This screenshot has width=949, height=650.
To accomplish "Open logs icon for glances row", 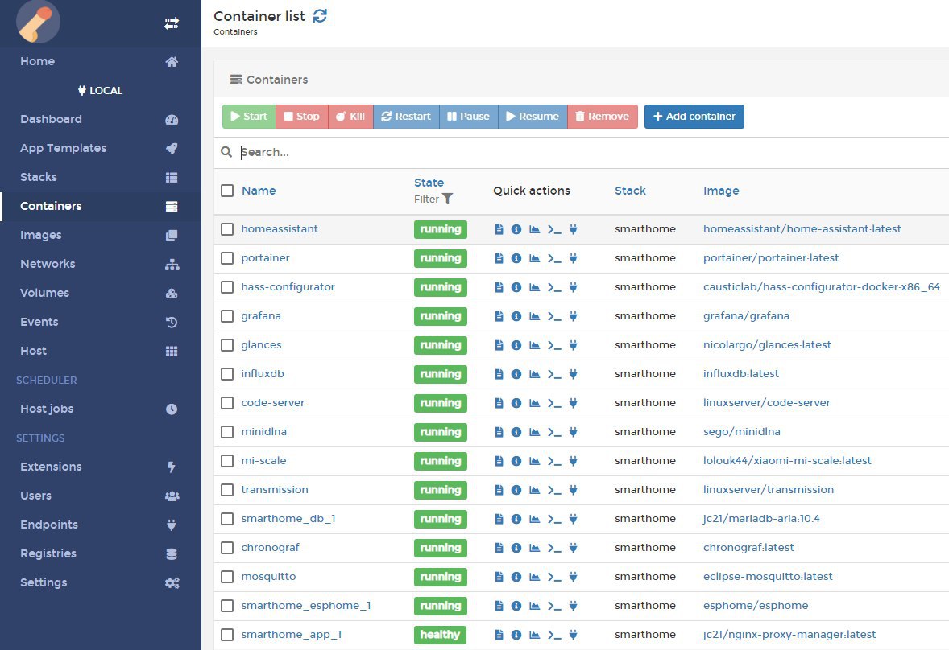I will (499, 346).
